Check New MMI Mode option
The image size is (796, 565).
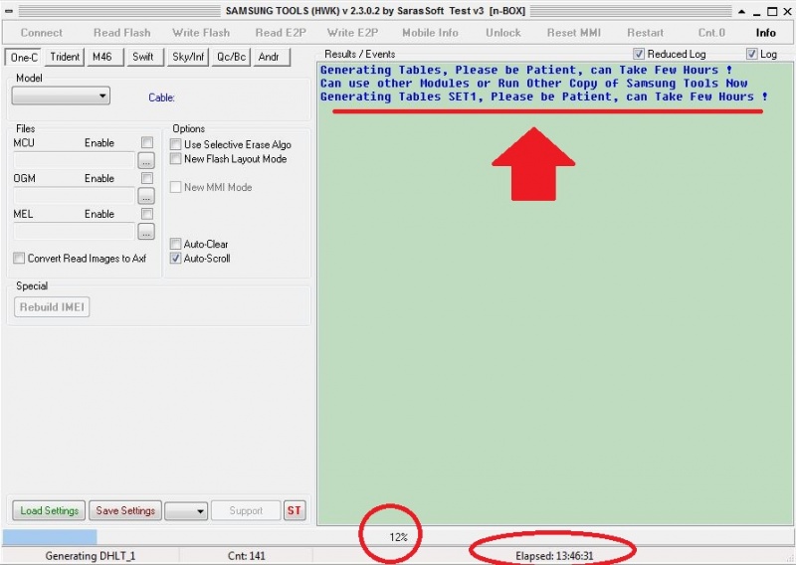pyautogui.click(x=176, y=187)
